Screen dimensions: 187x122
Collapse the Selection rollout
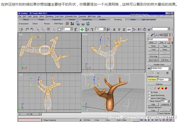coord(159,84)
